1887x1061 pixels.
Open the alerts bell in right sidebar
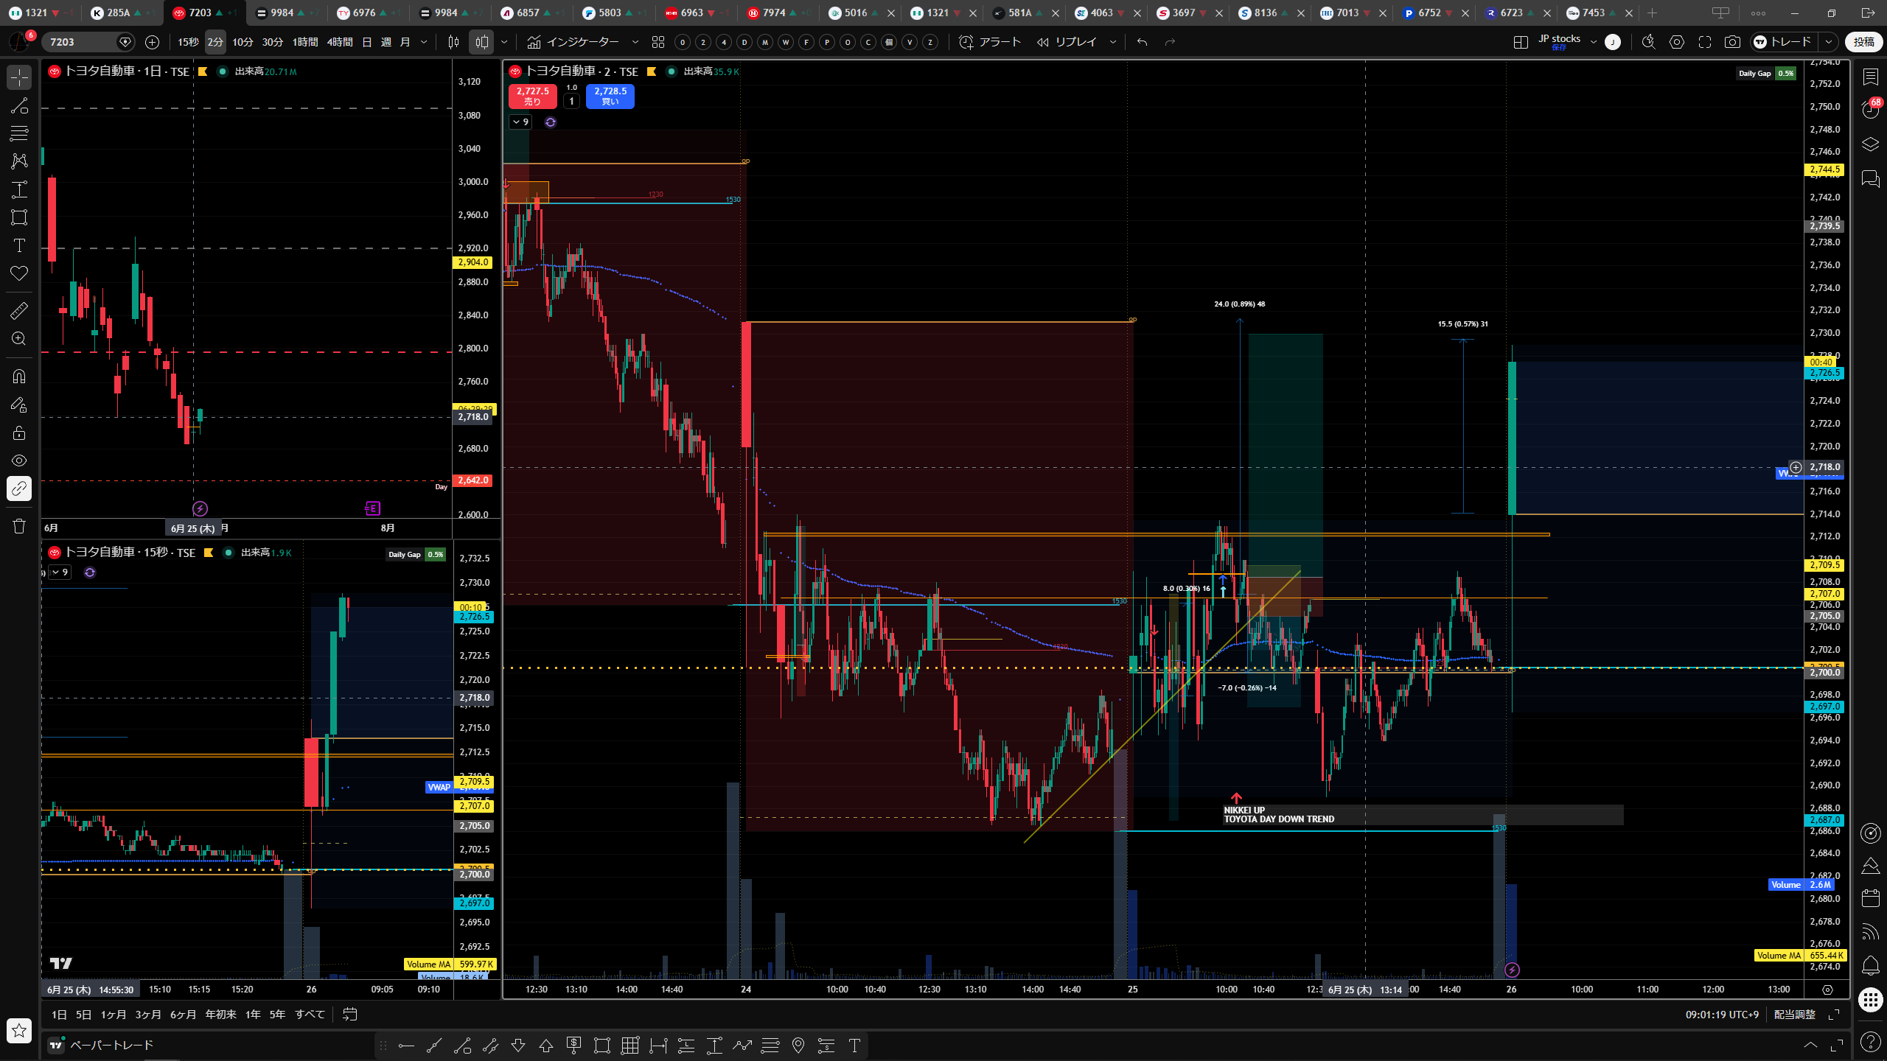tap(1871, 964)
